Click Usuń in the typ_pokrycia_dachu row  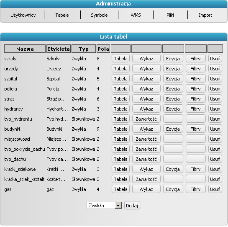coord(215,149)
